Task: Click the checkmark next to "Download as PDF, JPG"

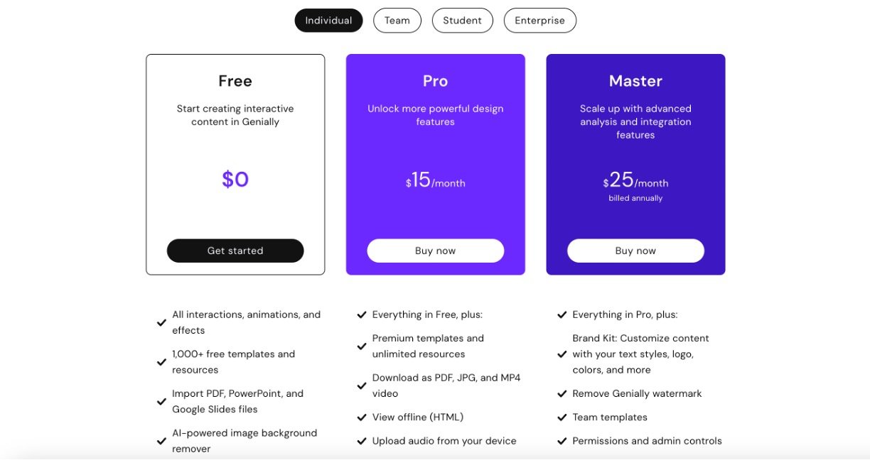Action: [362, 386]
